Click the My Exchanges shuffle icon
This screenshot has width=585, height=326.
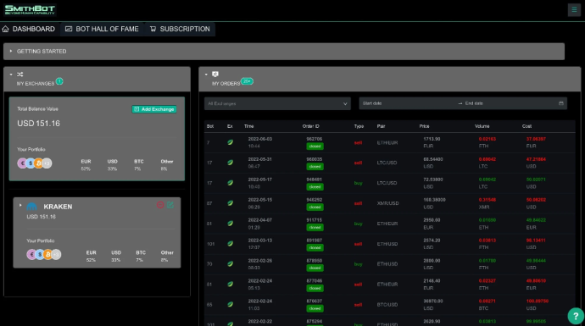(x=20, y=75)
